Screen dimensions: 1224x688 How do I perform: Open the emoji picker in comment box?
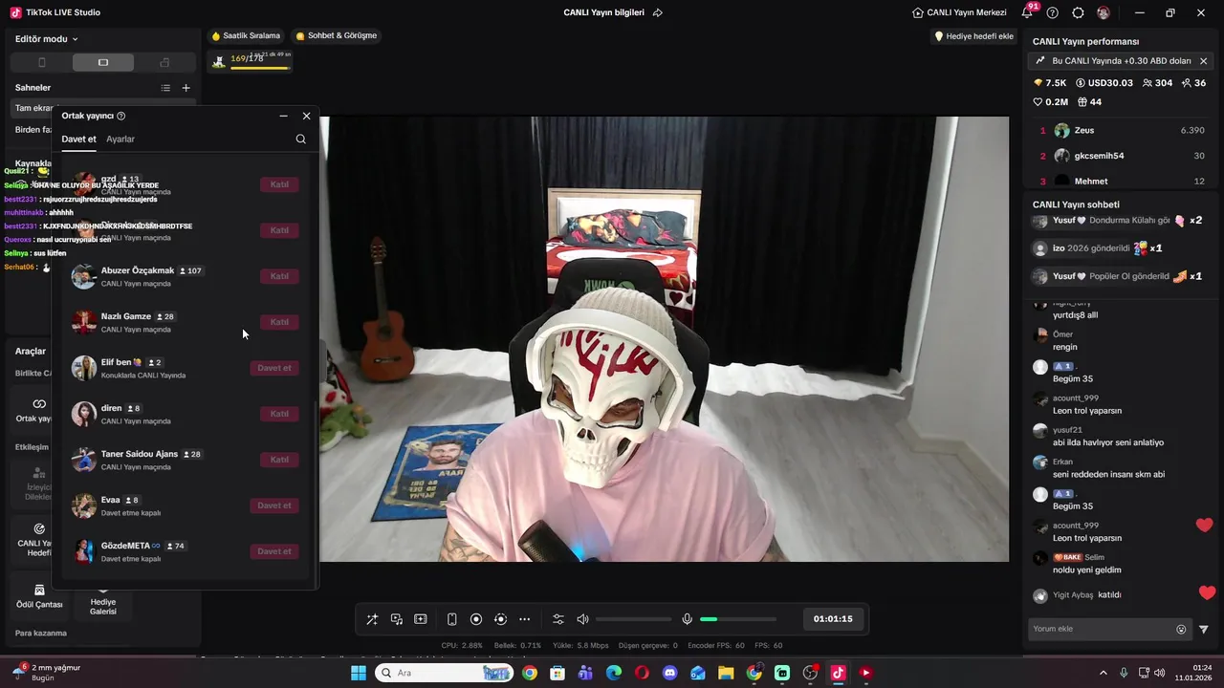(x=1181, y=629)
